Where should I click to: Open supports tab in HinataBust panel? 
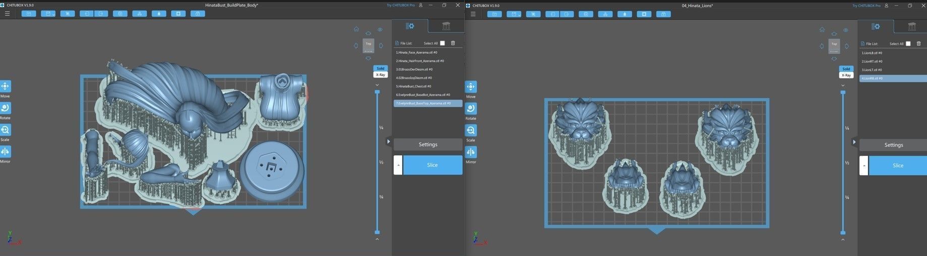tap(446, 26)
